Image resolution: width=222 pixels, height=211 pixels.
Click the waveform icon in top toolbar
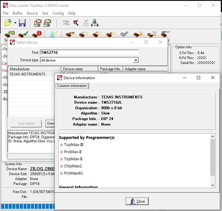pos(66,23)
